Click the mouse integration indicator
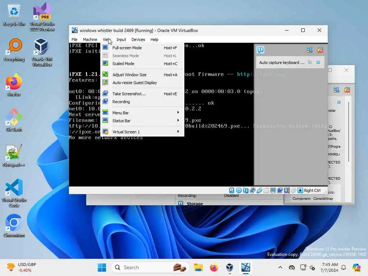The height and width of the screenshot is (276, 368). 293,190
